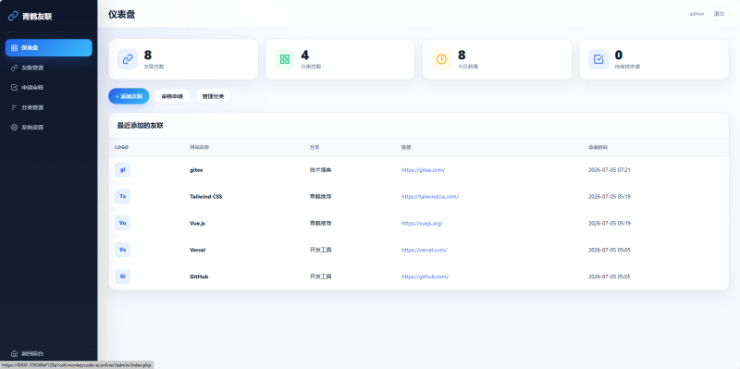This screenshot has height=369, width=740.
Task: Click the Vercel row logo thumbnail
Action: [123, 250]
